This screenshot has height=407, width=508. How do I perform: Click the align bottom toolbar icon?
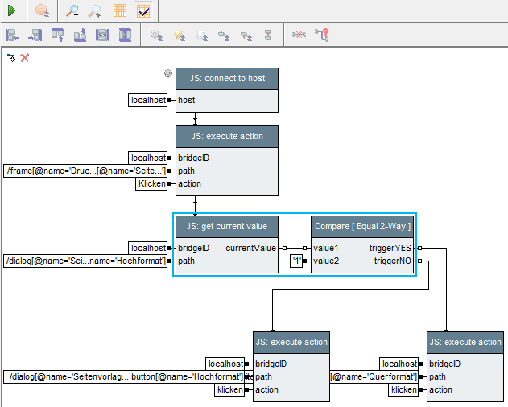pyautogui.click(x=80, y=35)
